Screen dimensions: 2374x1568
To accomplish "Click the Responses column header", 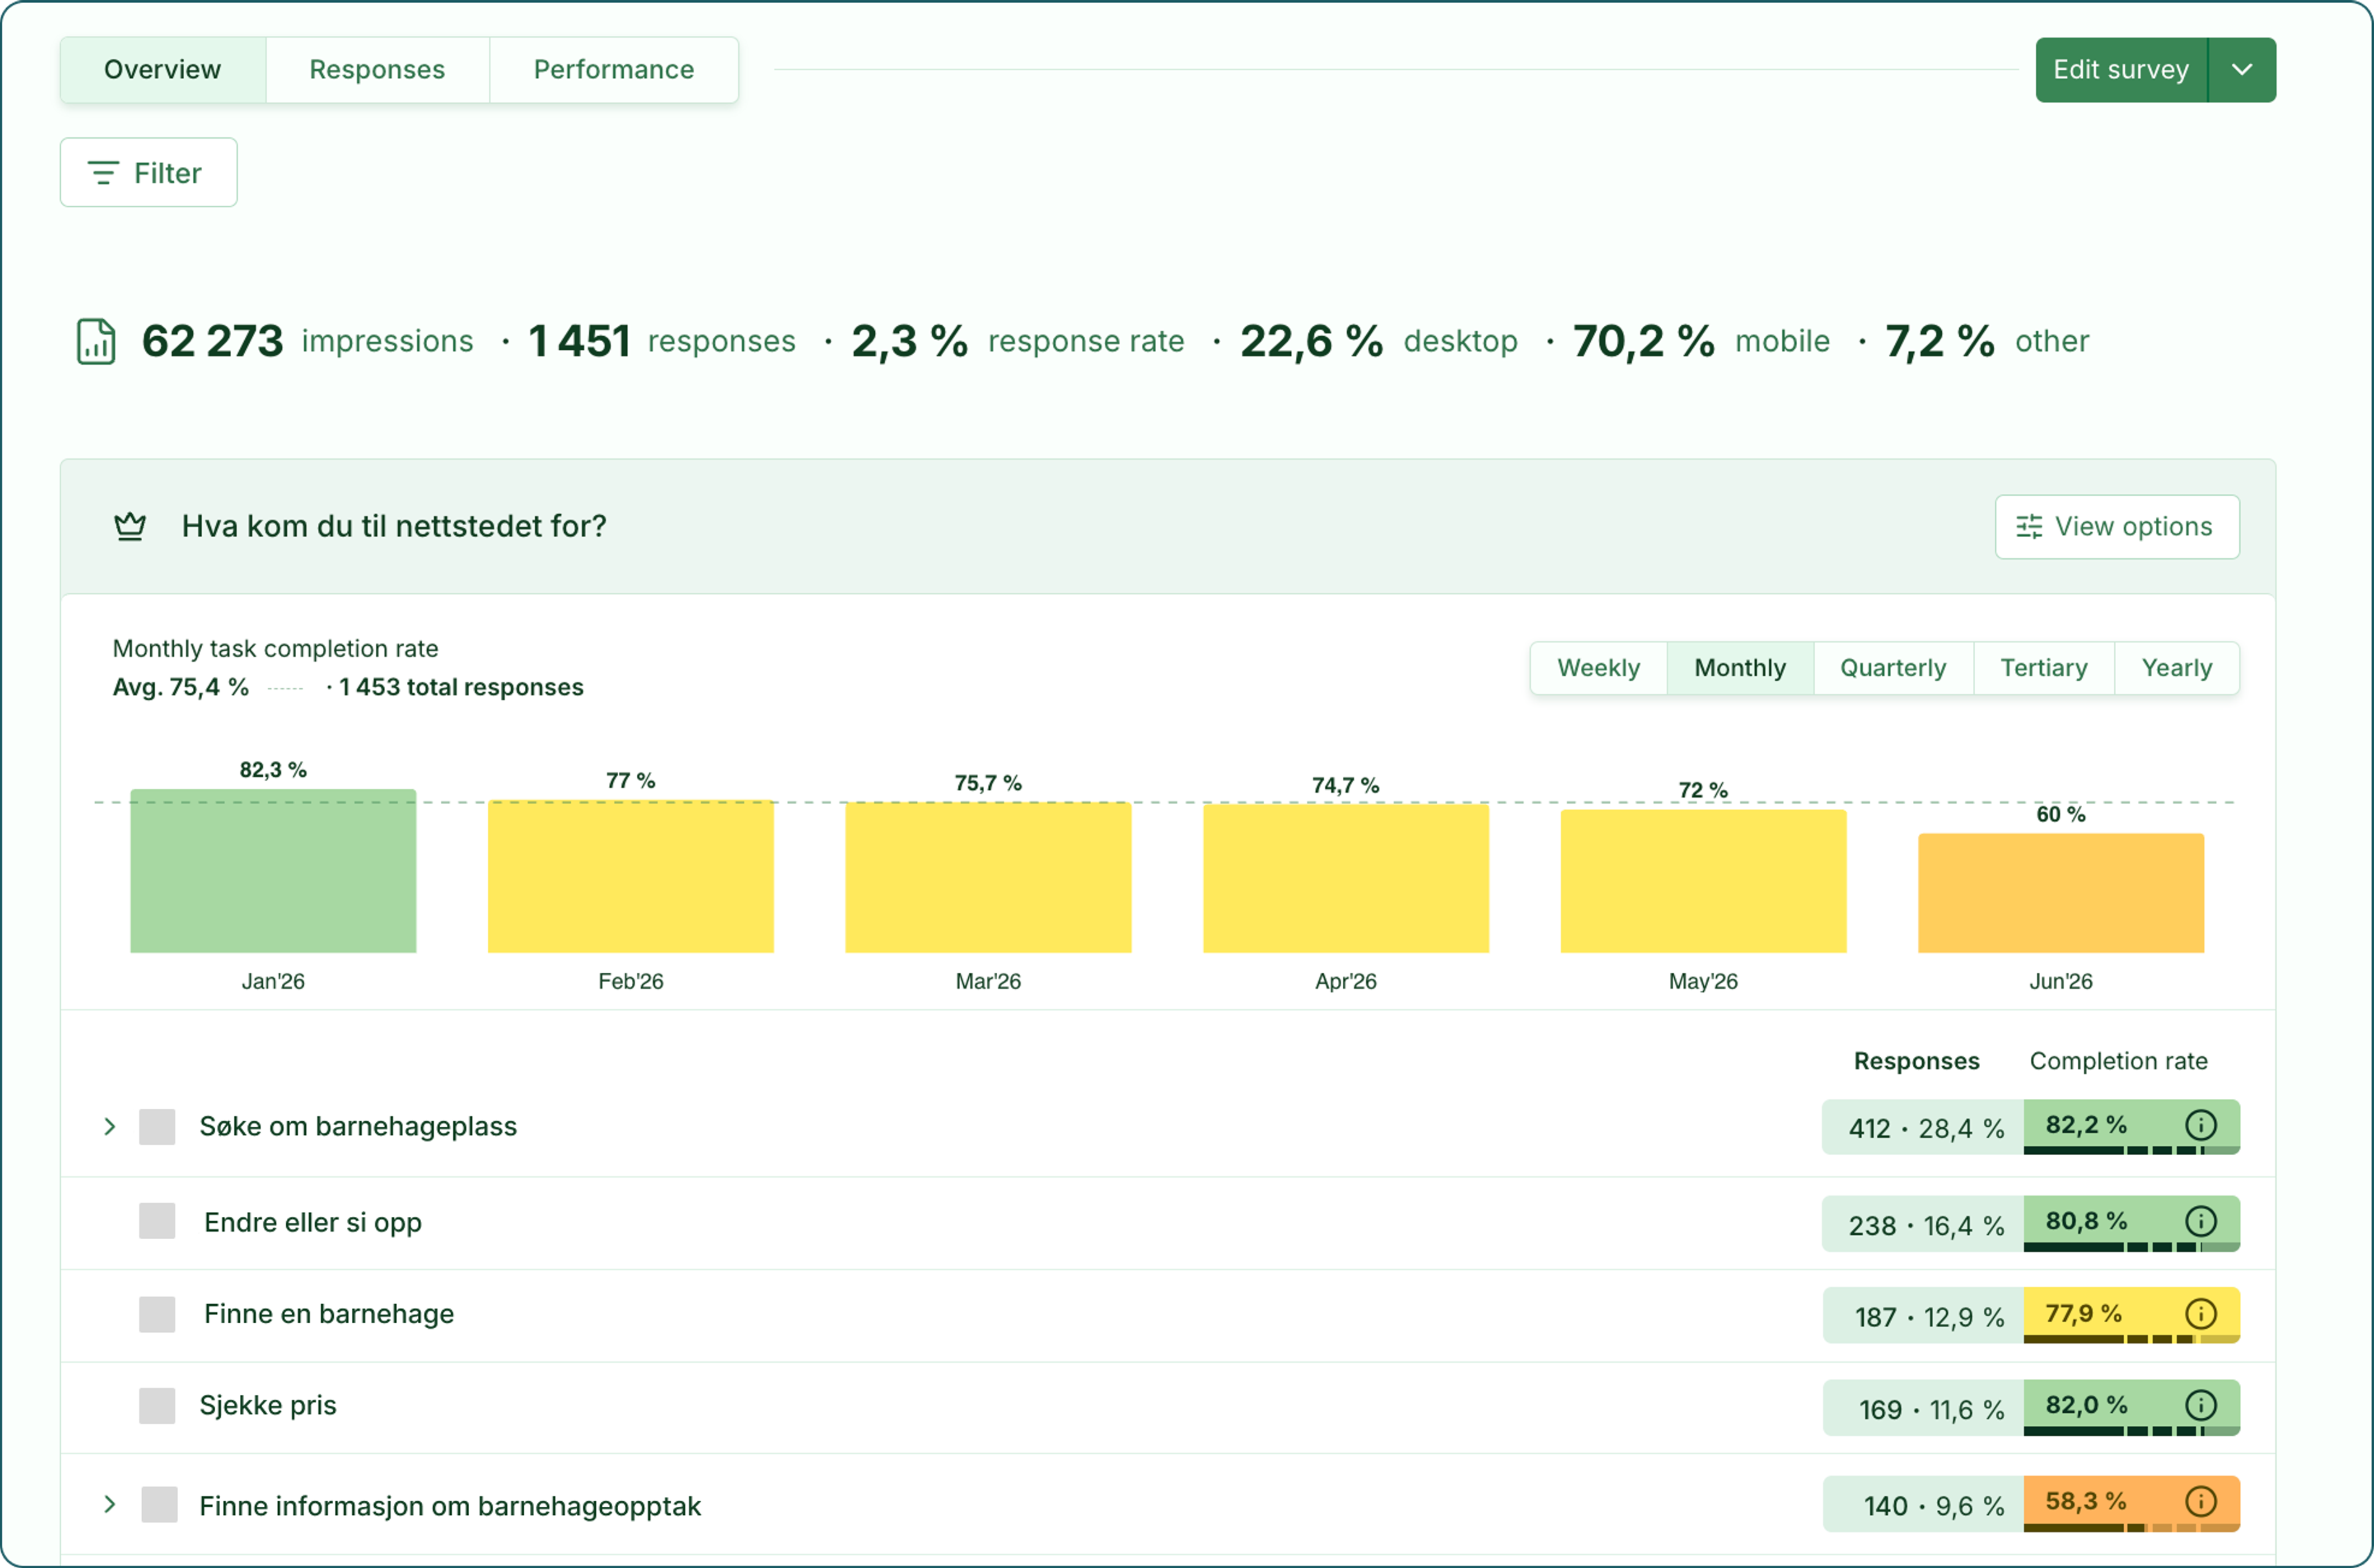I will point(1916,1061).
